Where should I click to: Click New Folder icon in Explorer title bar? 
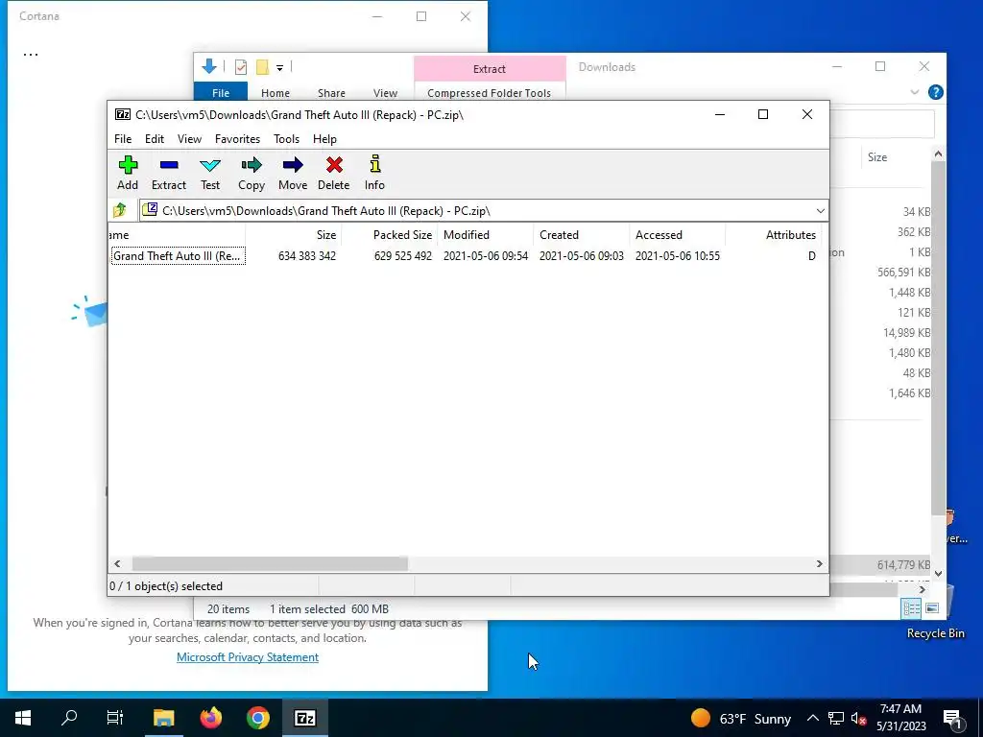262,67
